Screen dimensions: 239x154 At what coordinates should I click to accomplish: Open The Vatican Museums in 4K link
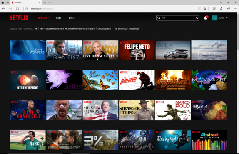[67, 28]
